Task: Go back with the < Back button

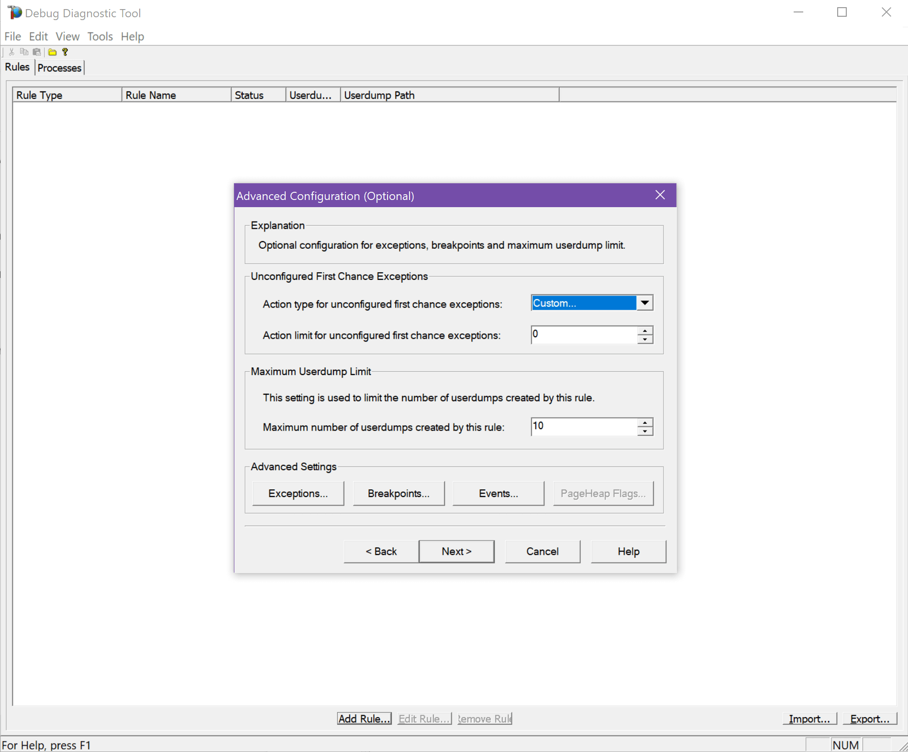Action: [x=381, y=552]
